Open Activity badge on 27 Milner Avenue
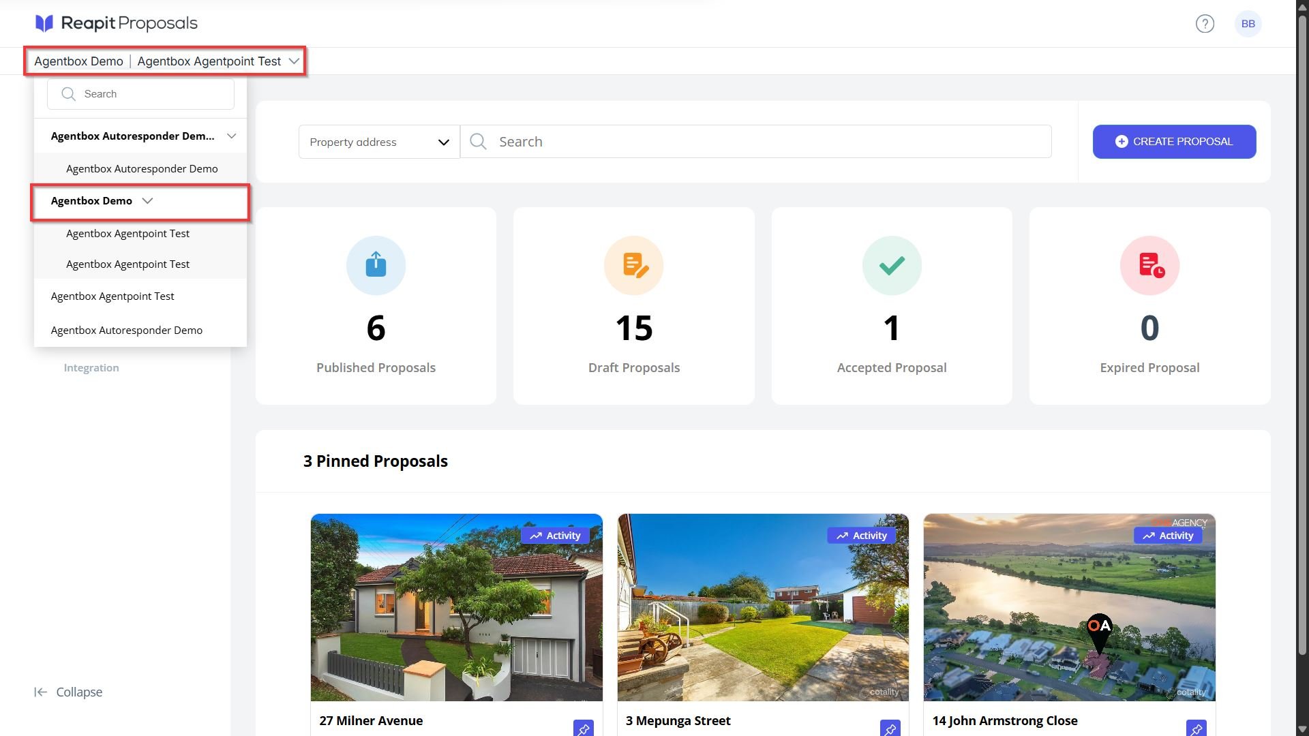The height and width of the screenshot is (736, 1309). (x=555, y=536)
